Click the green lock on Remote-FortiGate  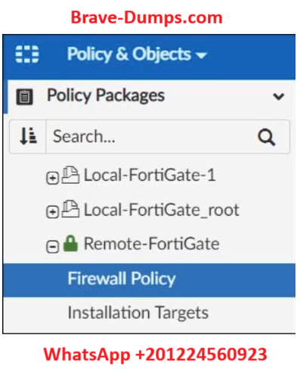coord(70,243)
